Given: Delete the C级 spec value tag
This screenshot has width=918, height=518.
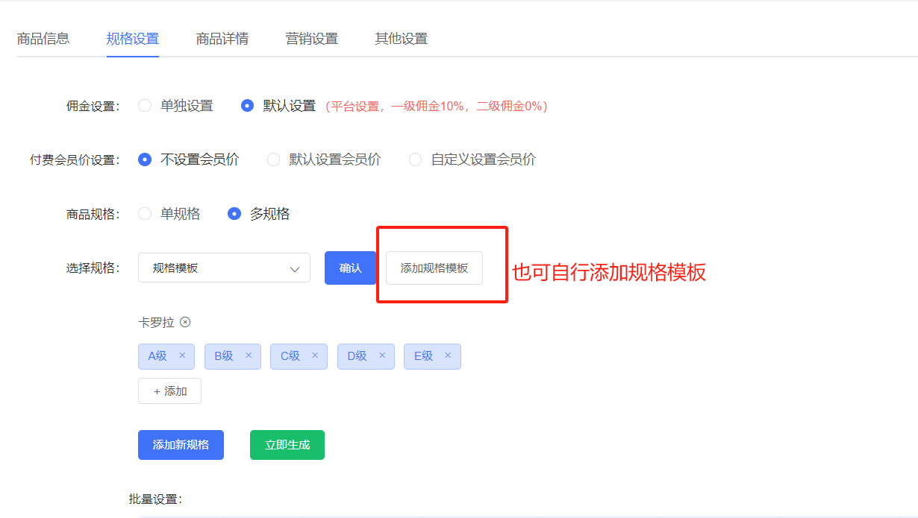Looking at the screenshot, I should click(315, 356).
